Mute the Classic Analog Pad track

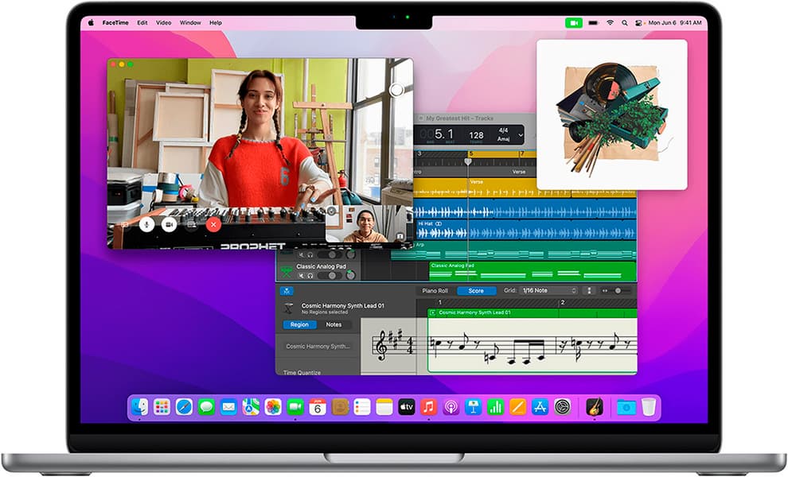[301, 276]
